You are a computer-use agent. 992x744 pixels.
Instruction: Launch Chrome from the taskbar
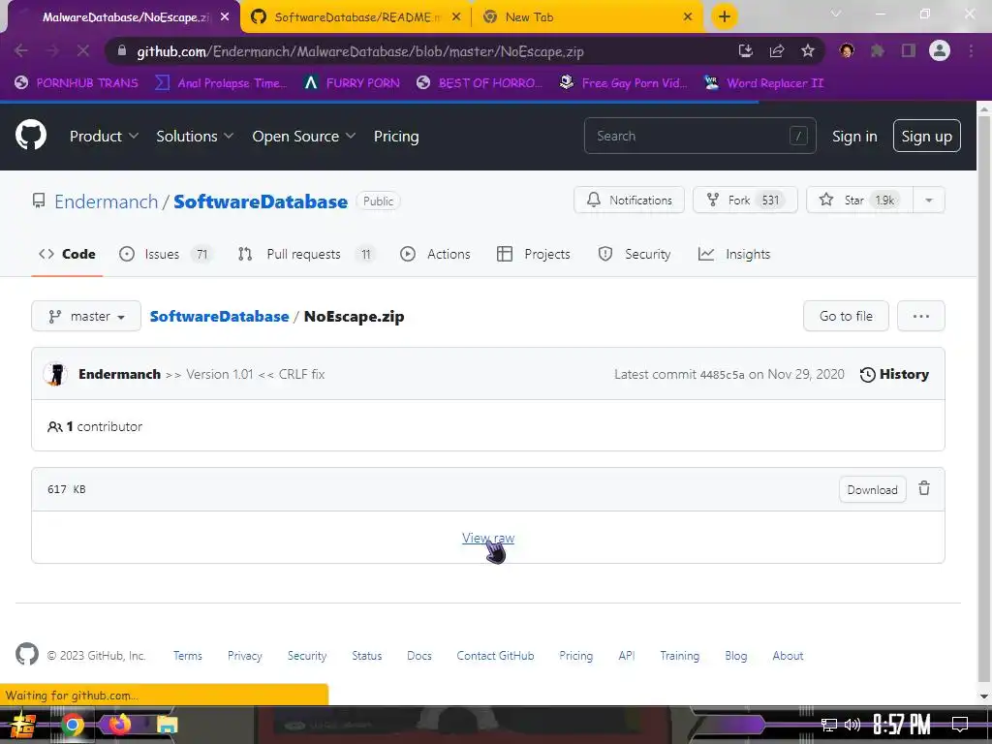point(72,725)
